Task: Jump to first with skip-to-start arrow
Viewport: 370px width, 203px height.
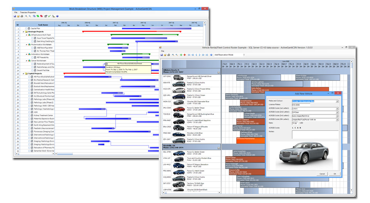Action: coord(189,55)
